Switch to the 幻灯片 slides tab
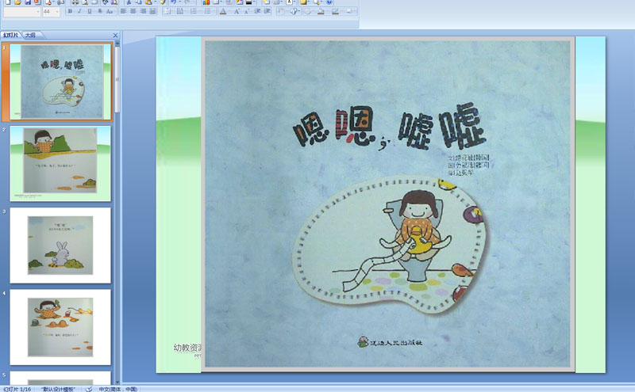Image resolution: width=635 pixels, height=392 pixels. [x=11, y=35]
